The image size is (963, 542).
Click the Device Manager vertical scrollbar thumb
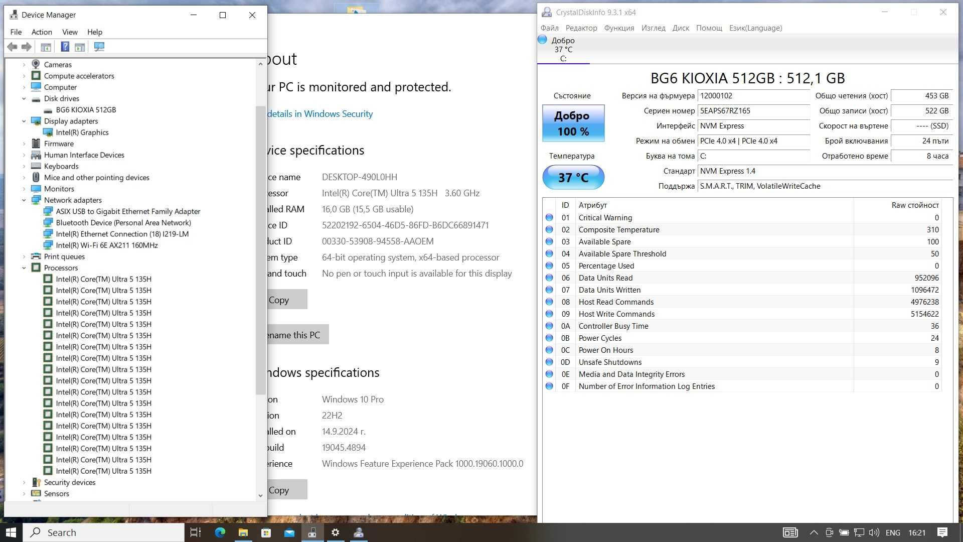tap(260, 250)
